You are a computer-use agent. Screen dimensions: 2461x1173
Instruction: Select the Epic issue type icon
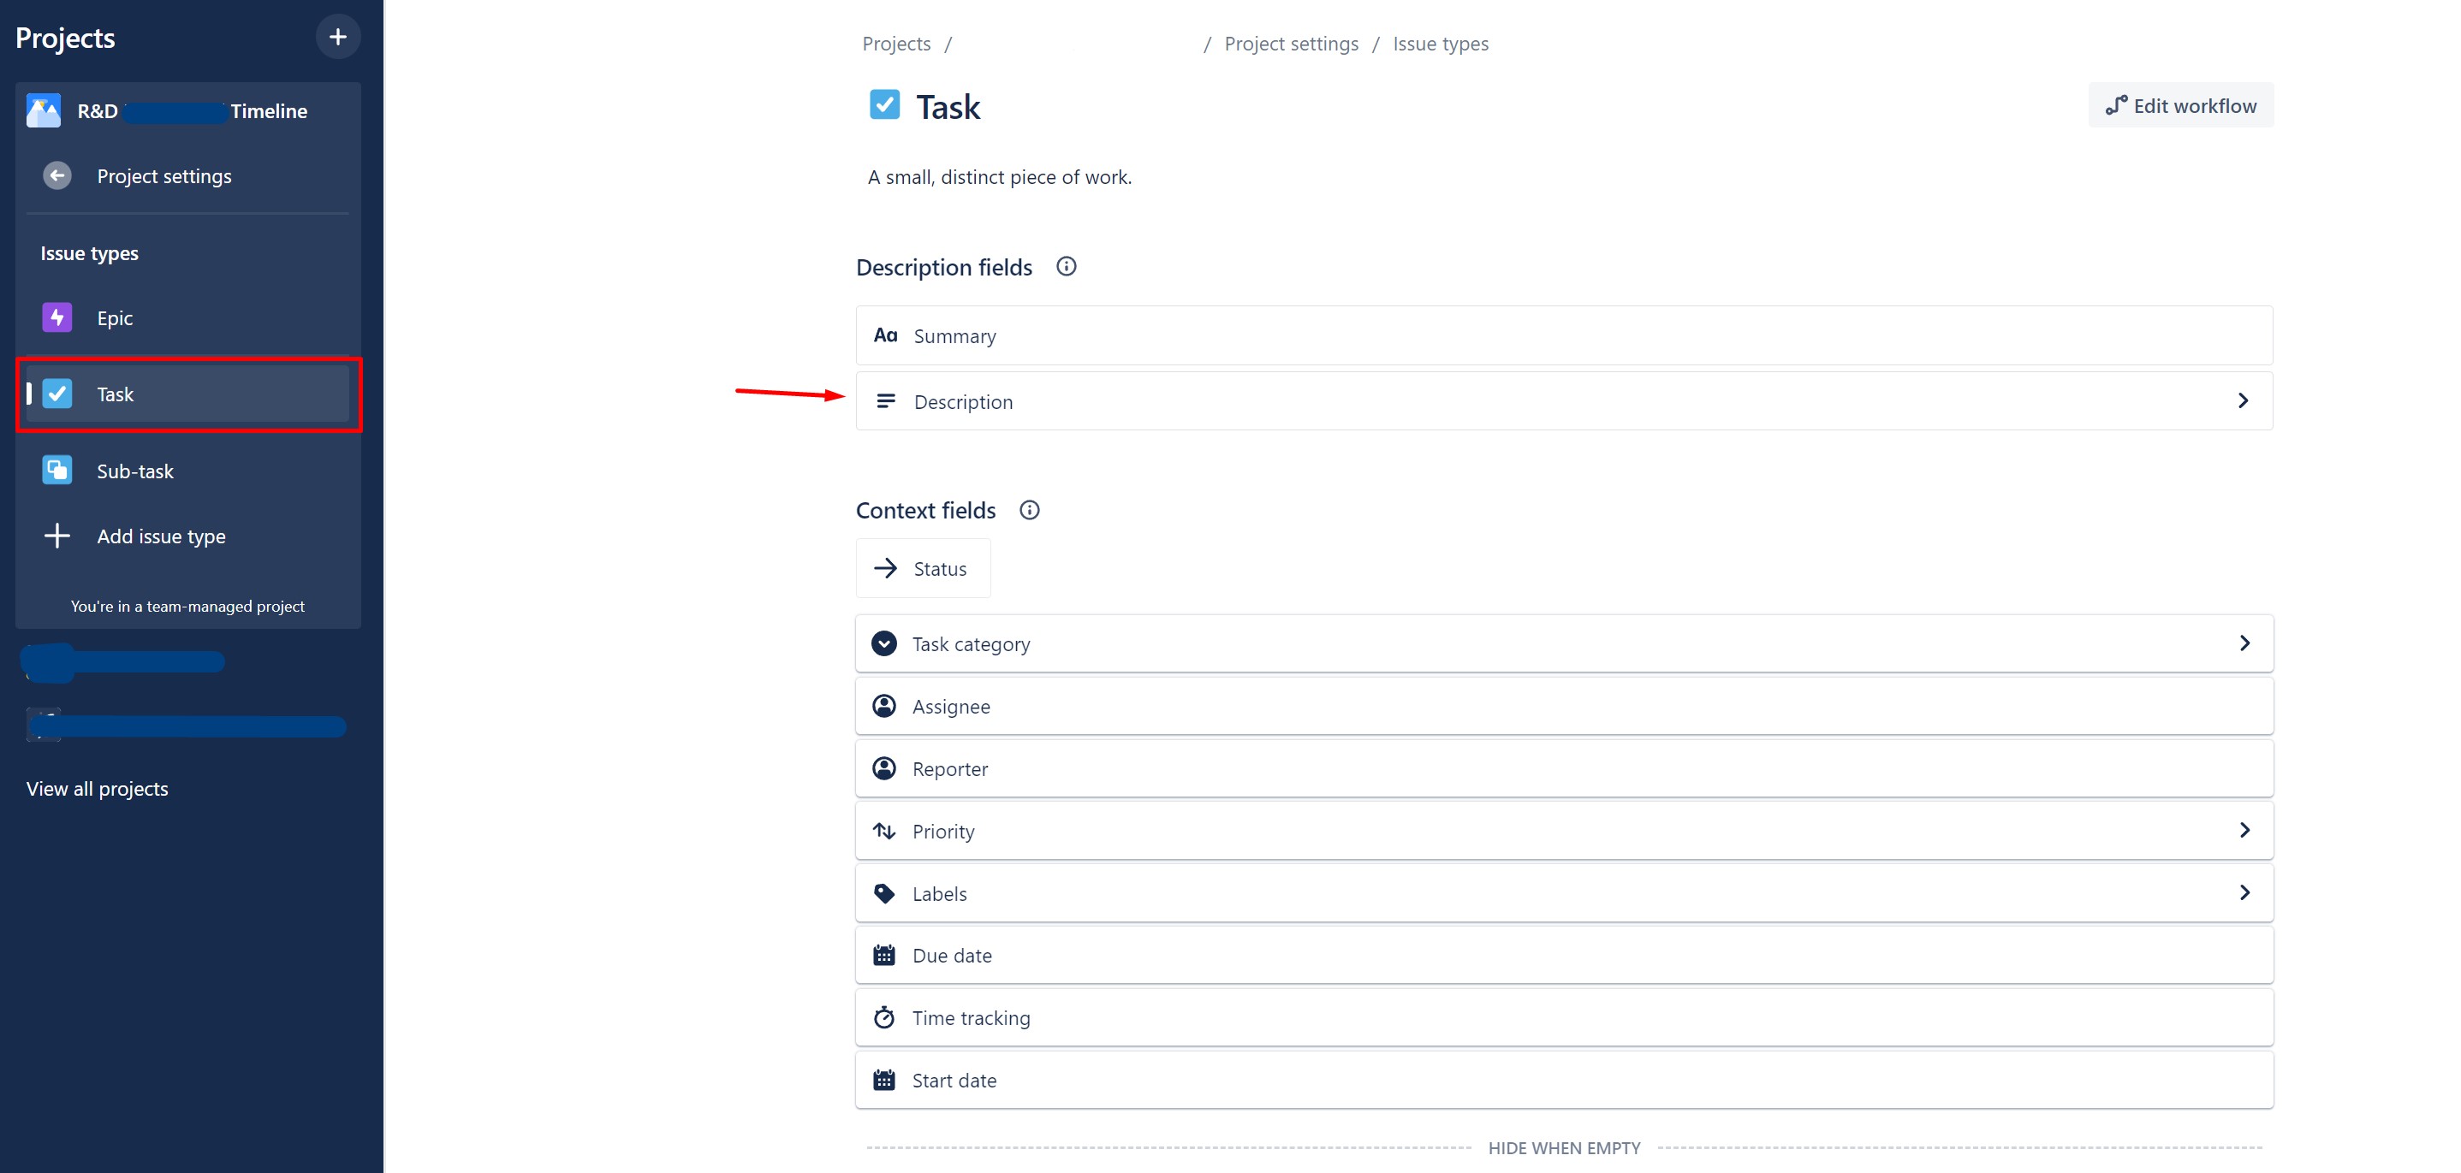coord(57,317)
